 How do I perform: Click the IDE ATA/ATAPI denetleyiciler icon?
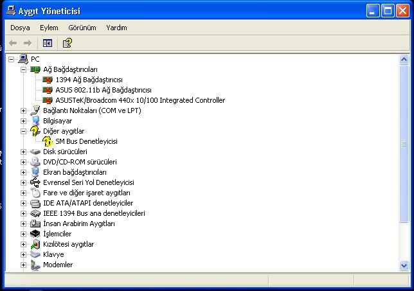[x=35, y=203]
